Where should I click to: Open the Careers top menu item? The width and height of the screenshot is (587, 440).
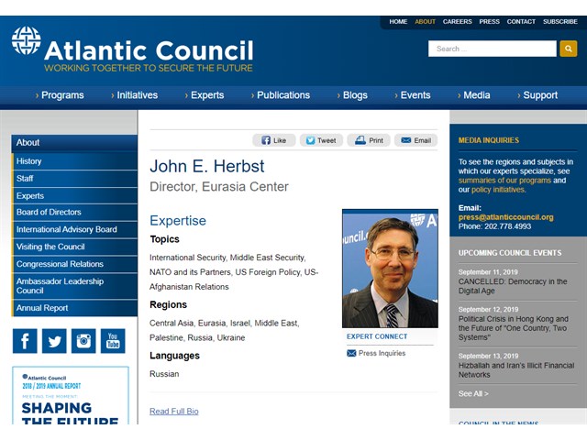457,21
